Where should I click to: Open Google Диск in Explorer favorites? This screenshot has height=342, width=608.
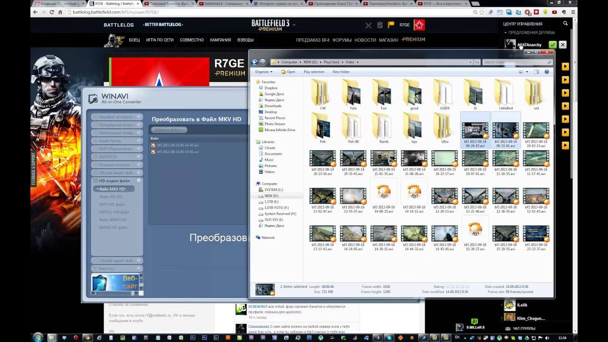(274, 94)
